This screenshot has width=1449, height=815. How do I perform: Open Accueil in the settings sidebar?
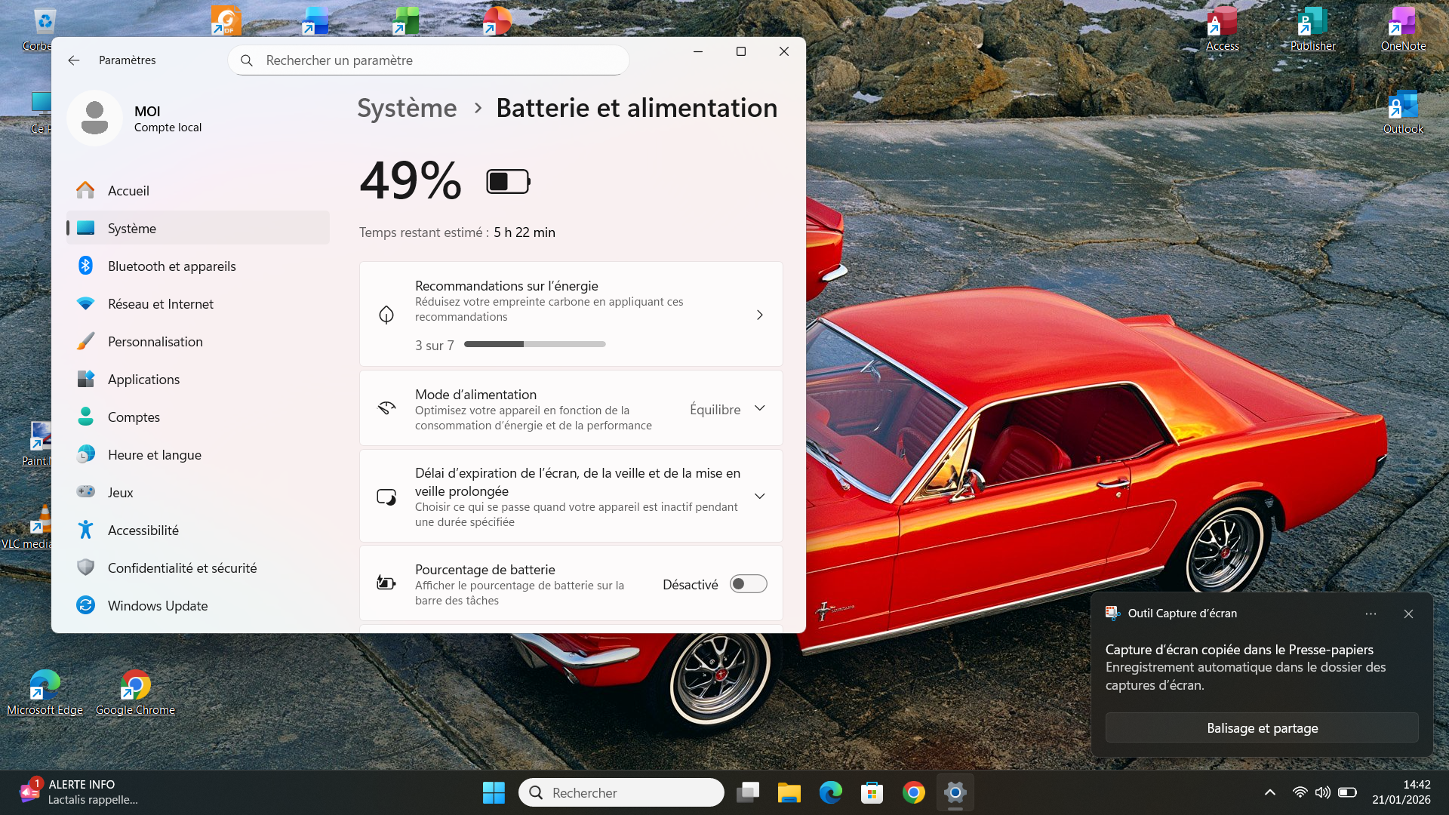click(198, 191)
